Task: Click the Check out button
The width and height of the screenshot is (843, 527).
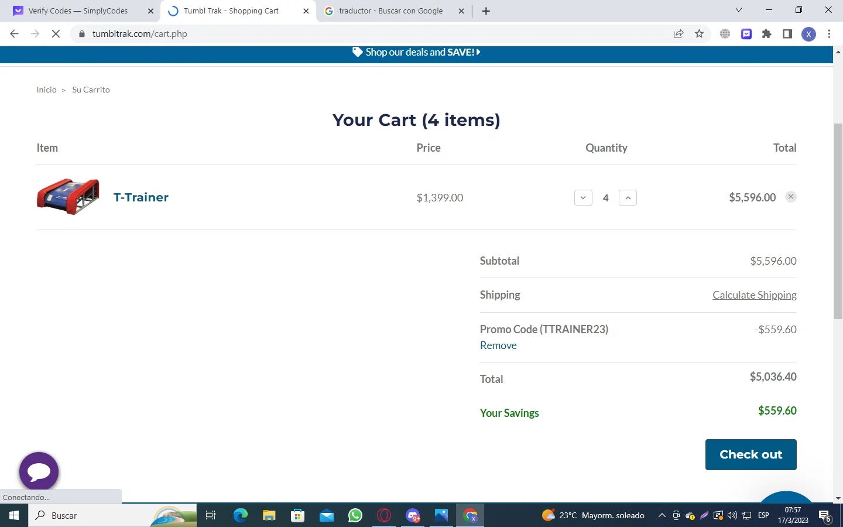Action: pos(751,454)
